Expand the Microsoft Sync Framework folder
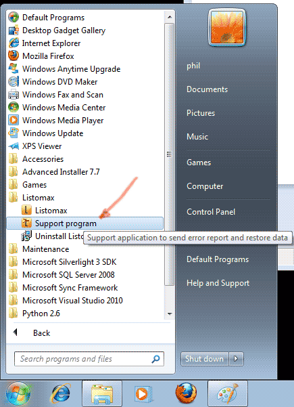The image size is (294, 407). pyautogui.click(x=85, y=287)
